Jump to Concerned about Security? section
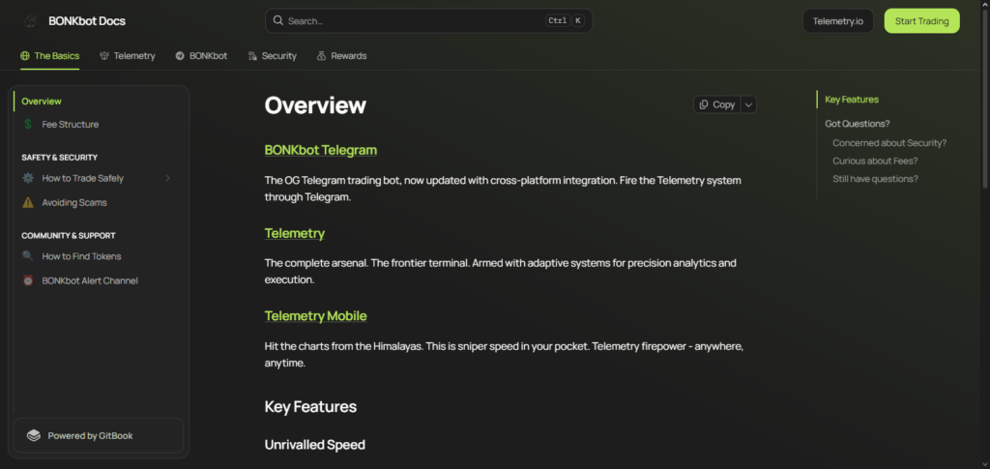This screenshot has height=469, width=990. tap(888, 143)
